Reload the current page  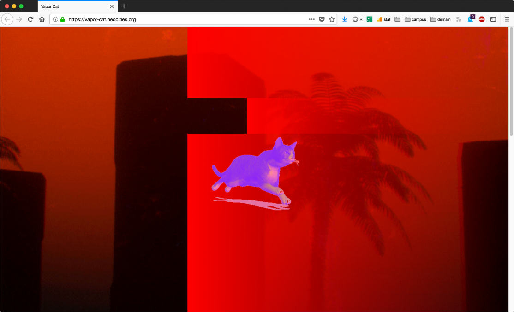31,19
